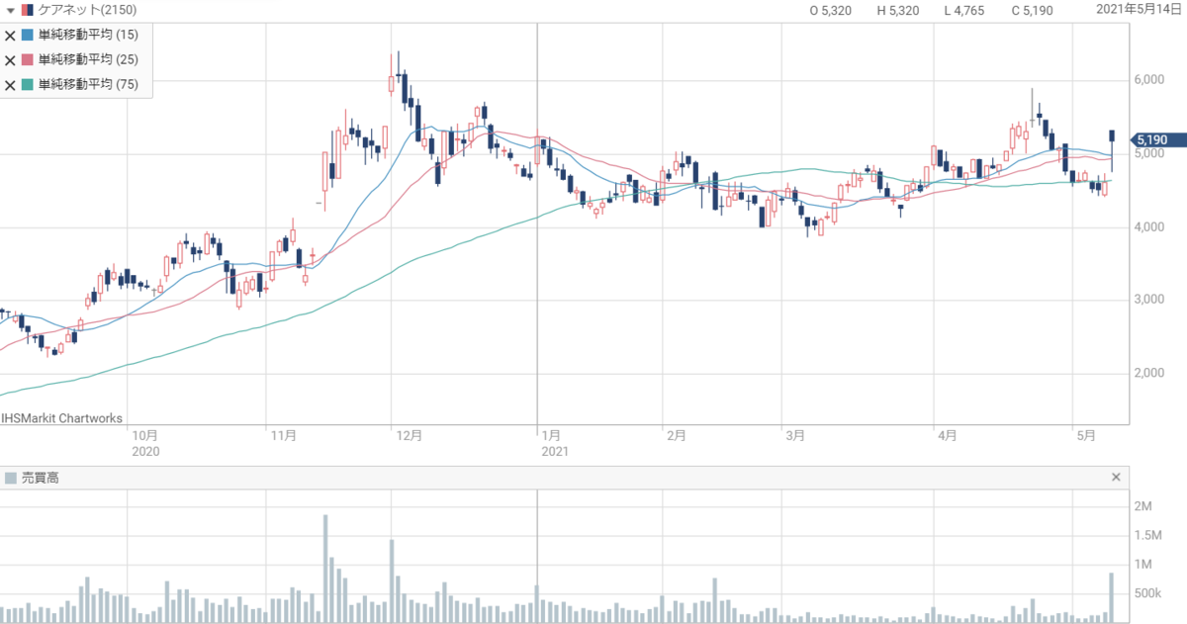Image resolution: width=1187 pixels, height=624 pixels.
Task: Click the 2M volume axis label
Action: click(x=1142, y=506)
